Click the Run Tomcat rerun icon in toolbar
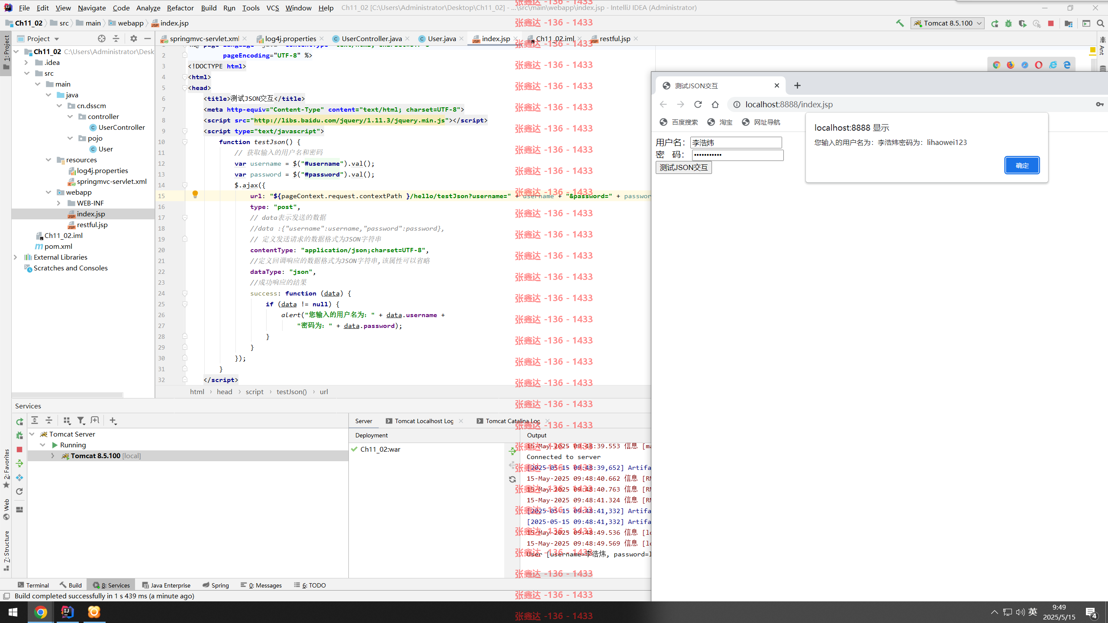The height and width of the screenshot is (623, 1108). [x=995, y=23]
